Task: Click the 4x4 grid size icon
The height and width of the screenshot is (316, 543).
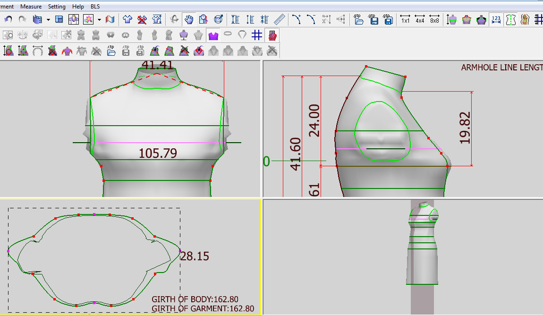Action: 420,19
